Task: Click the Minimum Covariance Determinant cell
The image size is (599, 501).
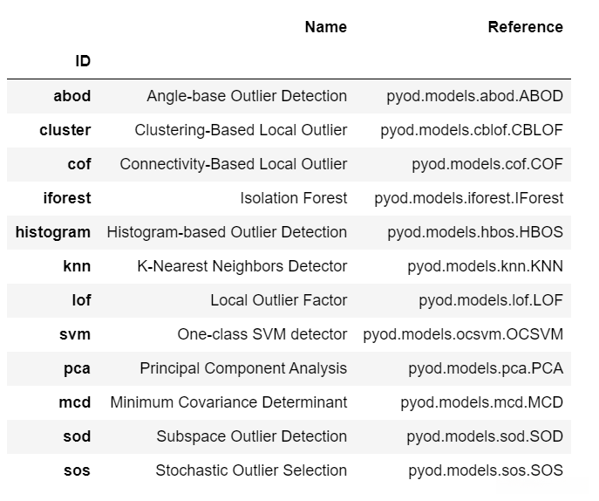Action: 228,402
